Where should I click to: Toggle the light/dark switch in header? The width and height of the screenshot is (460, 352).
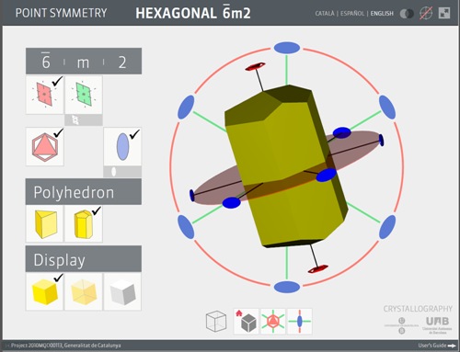(407, 14)
